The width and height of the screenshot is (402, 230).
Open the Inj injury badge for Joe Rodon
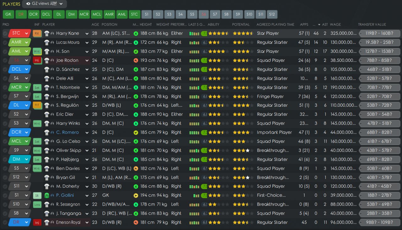pos(37,60)
